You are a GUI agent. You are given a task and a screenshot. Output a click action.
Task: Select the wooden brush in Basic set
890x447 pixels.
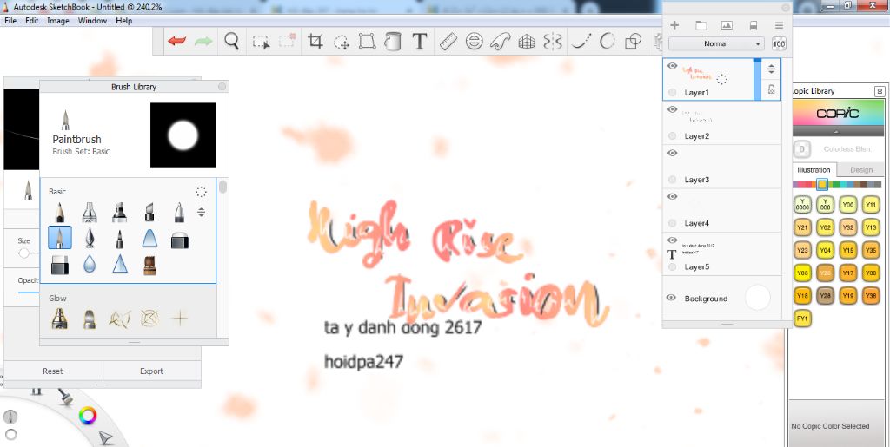149,265
